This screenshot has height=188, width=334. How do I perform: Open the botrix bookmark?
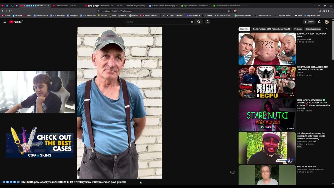tap(298, 15)
